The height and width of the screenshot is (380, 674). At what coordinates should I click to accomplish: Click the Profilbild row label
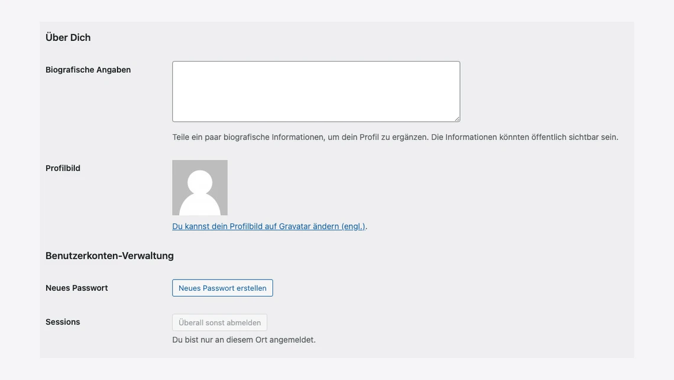[63, 168]
